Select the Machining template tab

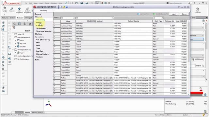(x=43, y=10)
